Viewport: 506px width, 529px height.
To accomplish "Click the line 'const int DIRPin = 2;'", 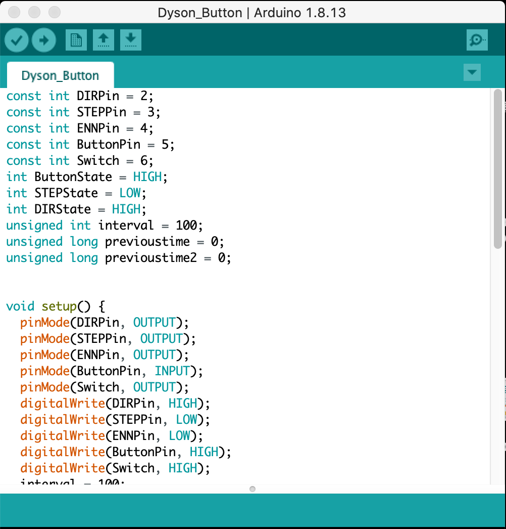I will coord(80,96).
